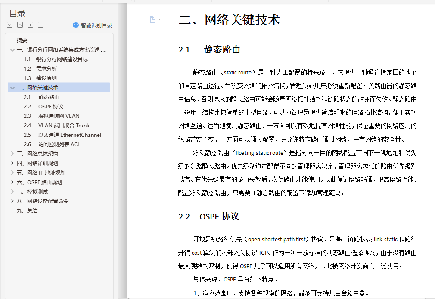Expand the 八、网络设备配置命令 section
The image size is (435, 299).
(12, 201)
